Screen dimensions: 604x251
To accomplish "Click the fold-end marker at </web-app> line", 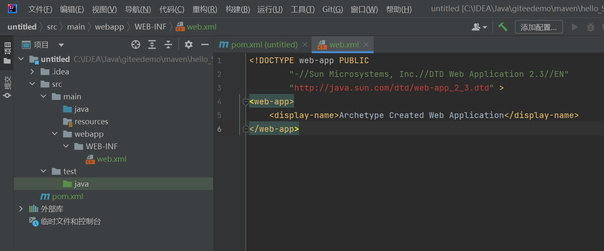I will [x=246, y=129].
